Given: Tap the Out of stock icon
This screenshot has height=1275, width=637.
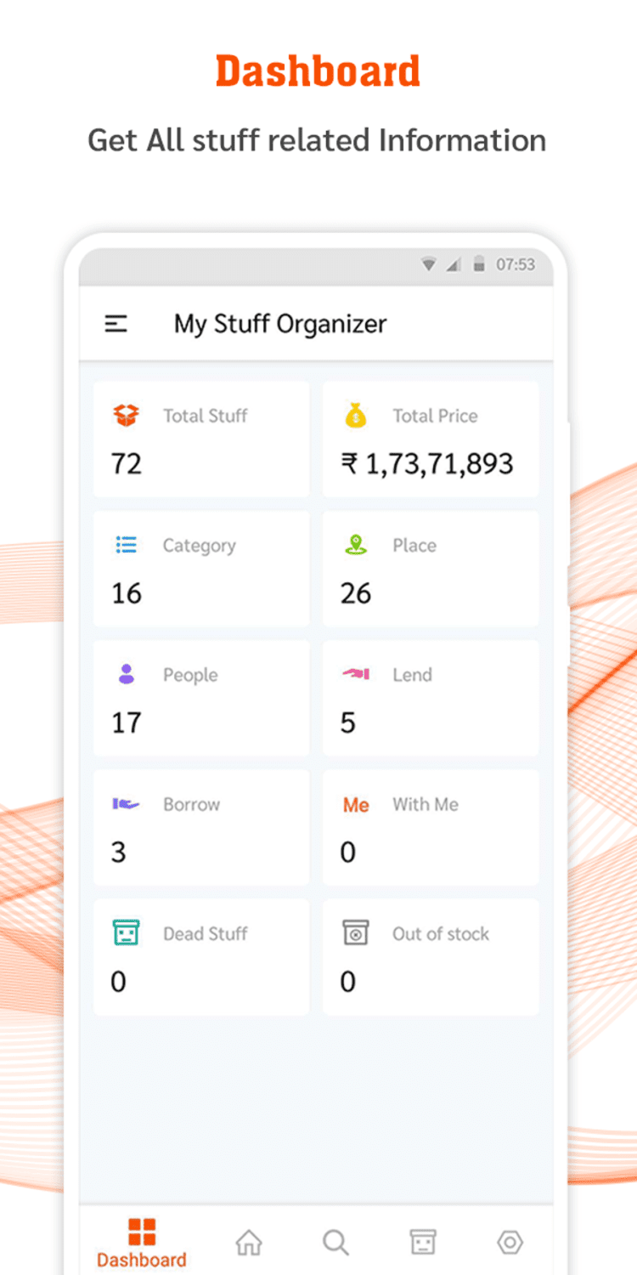Looking at the screenshot, I should (x=355, y=933).
